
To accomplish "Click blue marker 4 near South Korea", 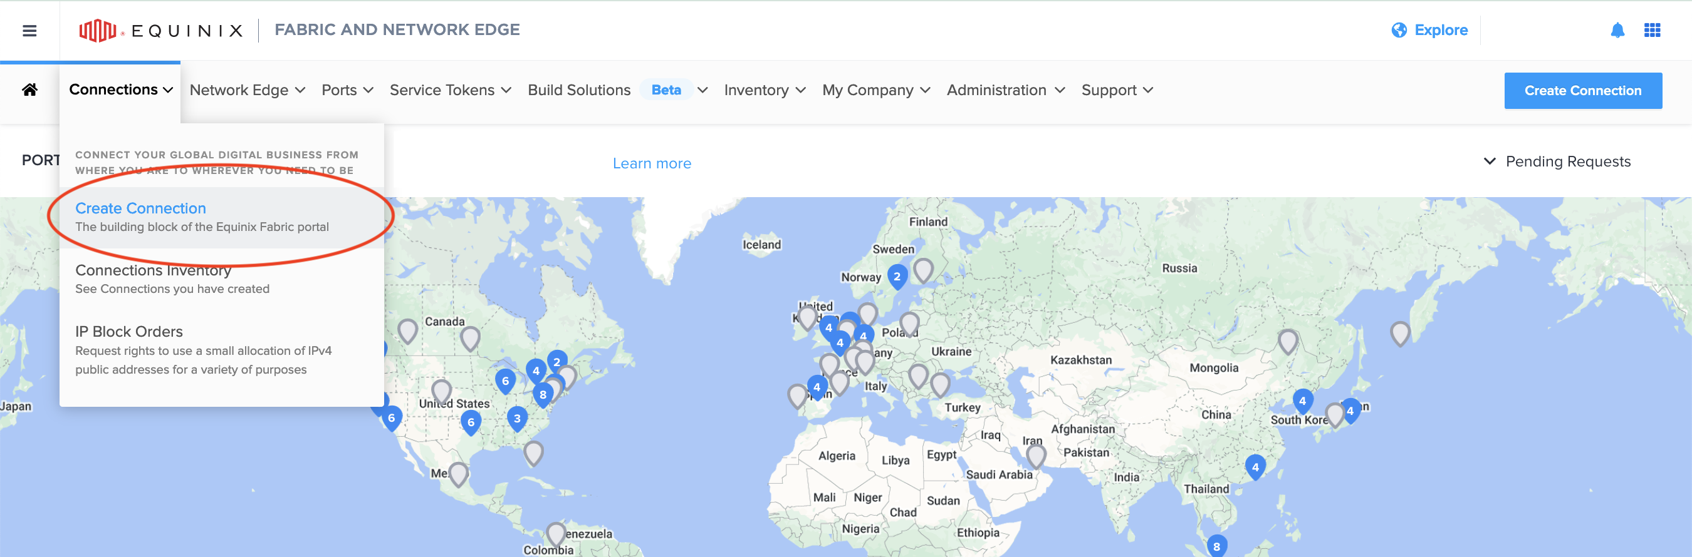I will (1302, 401).
